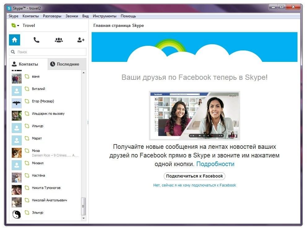Click the sidebar splitter handle
Image resolution: width=308 pixels, height=232 pixels.
coord(88,122)
